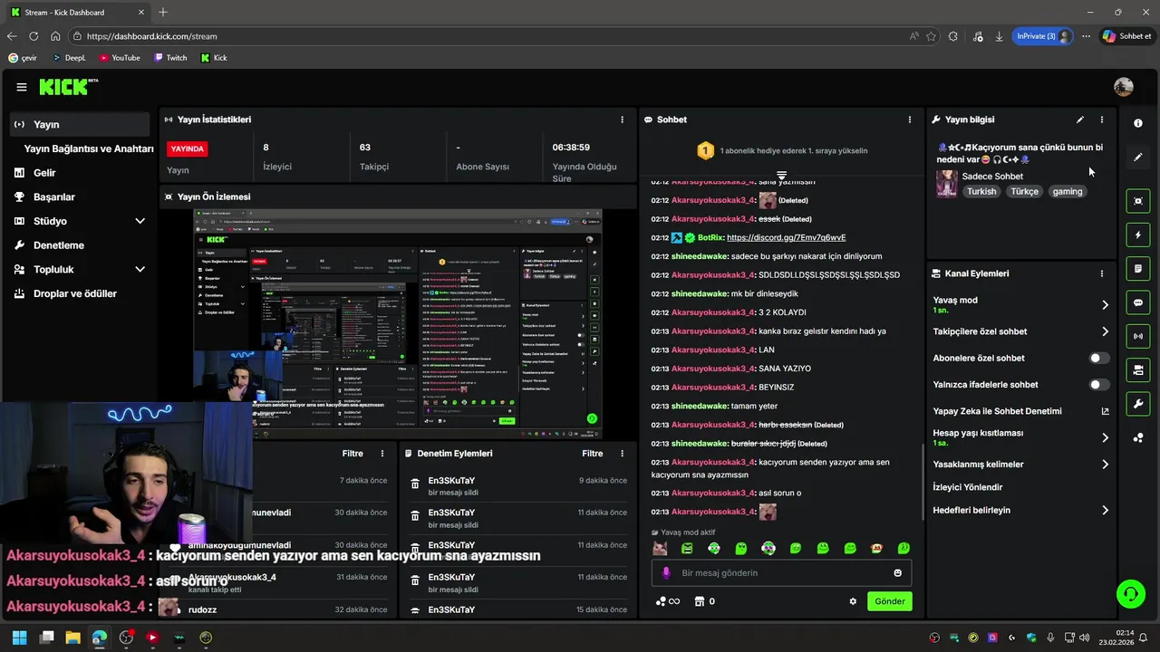1160x652 pixels.
Task: Toggle the notes document widget icon in sidebar
Action: click(x=1138, y=269)
